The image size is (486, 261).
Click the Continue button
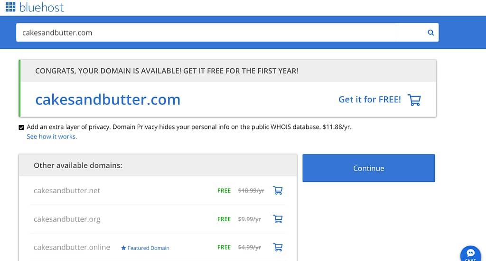[368, 168]
